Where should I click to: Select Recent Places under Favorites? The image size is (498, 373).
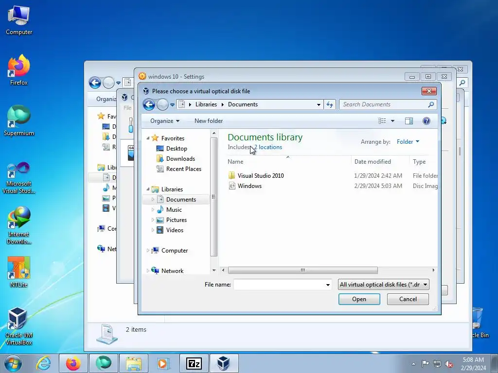(x=179, y=169)
